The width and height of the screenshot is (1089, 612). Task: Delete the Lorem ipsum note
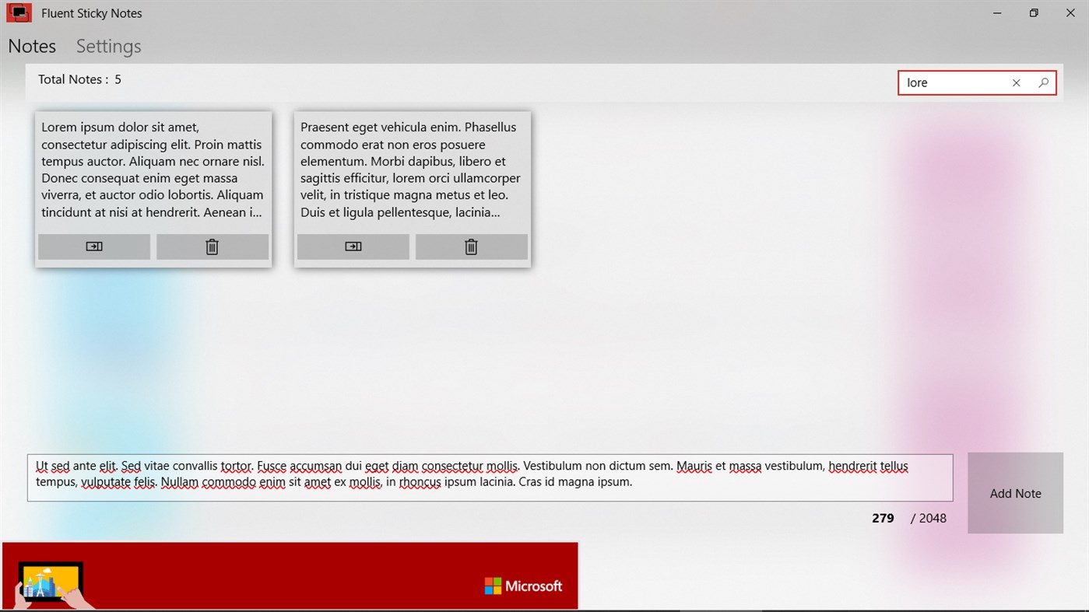[x=213, y=247]
